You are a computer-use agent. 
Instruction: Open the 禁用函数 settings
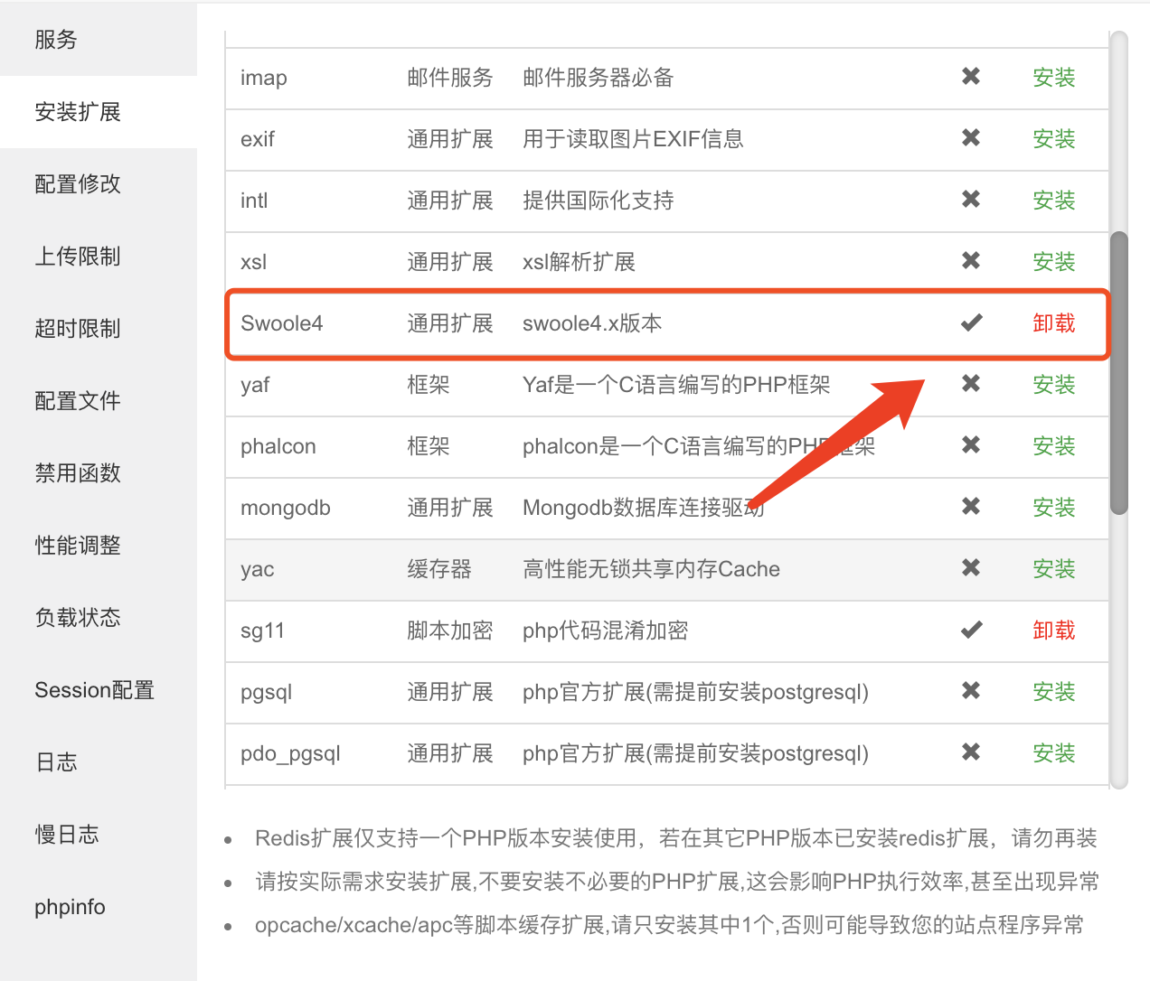click(77, 472)
